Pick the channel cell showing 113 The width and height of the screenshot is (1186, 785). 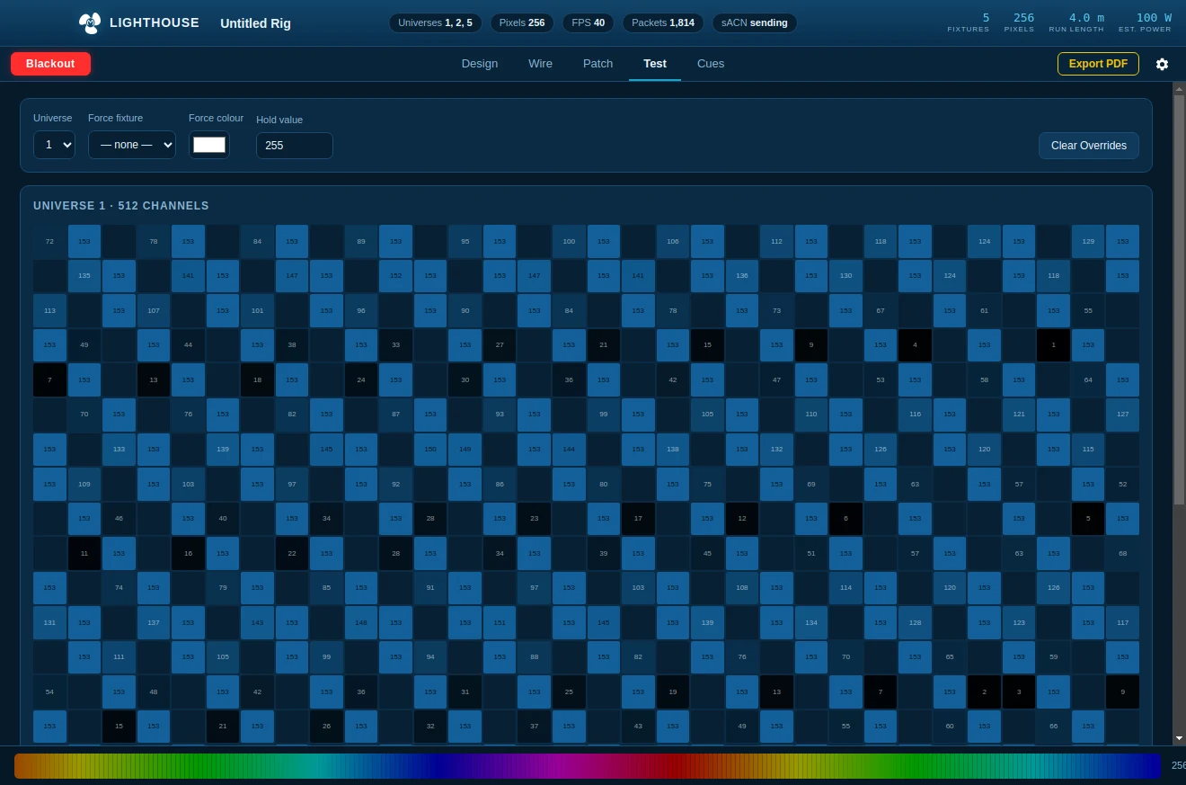(x=49, y=311)
